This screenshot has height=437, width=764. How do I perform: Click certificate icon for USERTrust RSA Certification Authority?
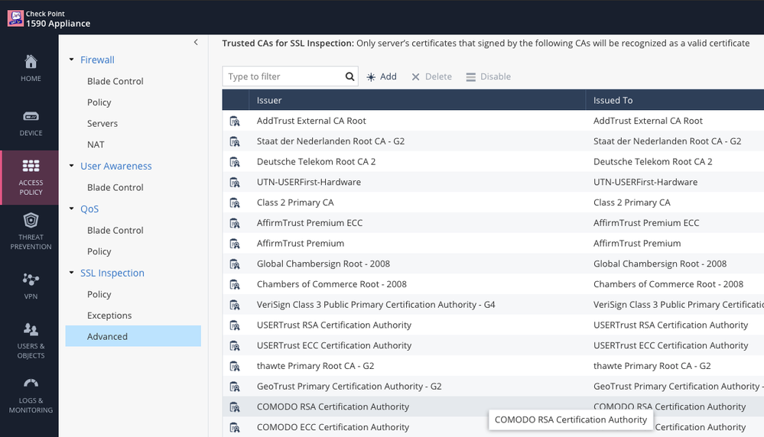pyautogui.click(x=235, y=325)
